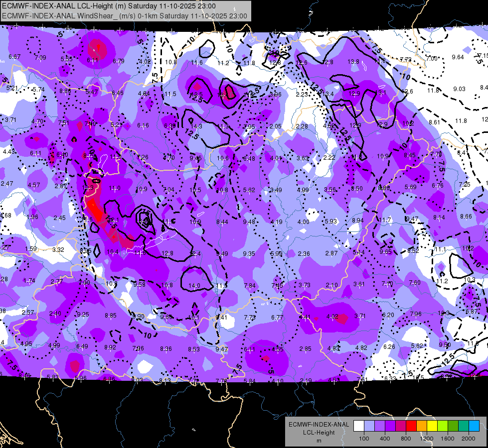Select the red legend color swatch
Image resolution: width=488 pixels, height=448 pixels.
point(411,426)
